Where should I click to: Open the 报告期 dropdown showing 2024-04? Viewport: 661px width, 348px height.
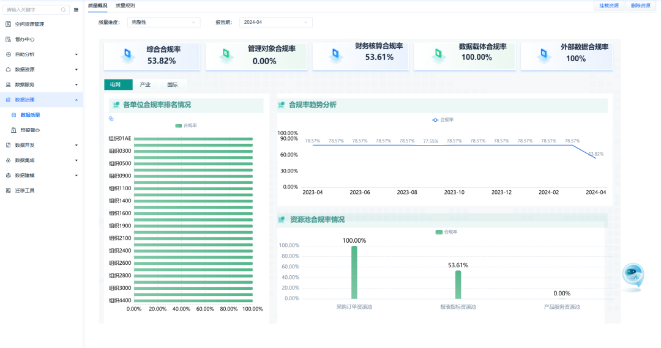(x=275, y=23)
